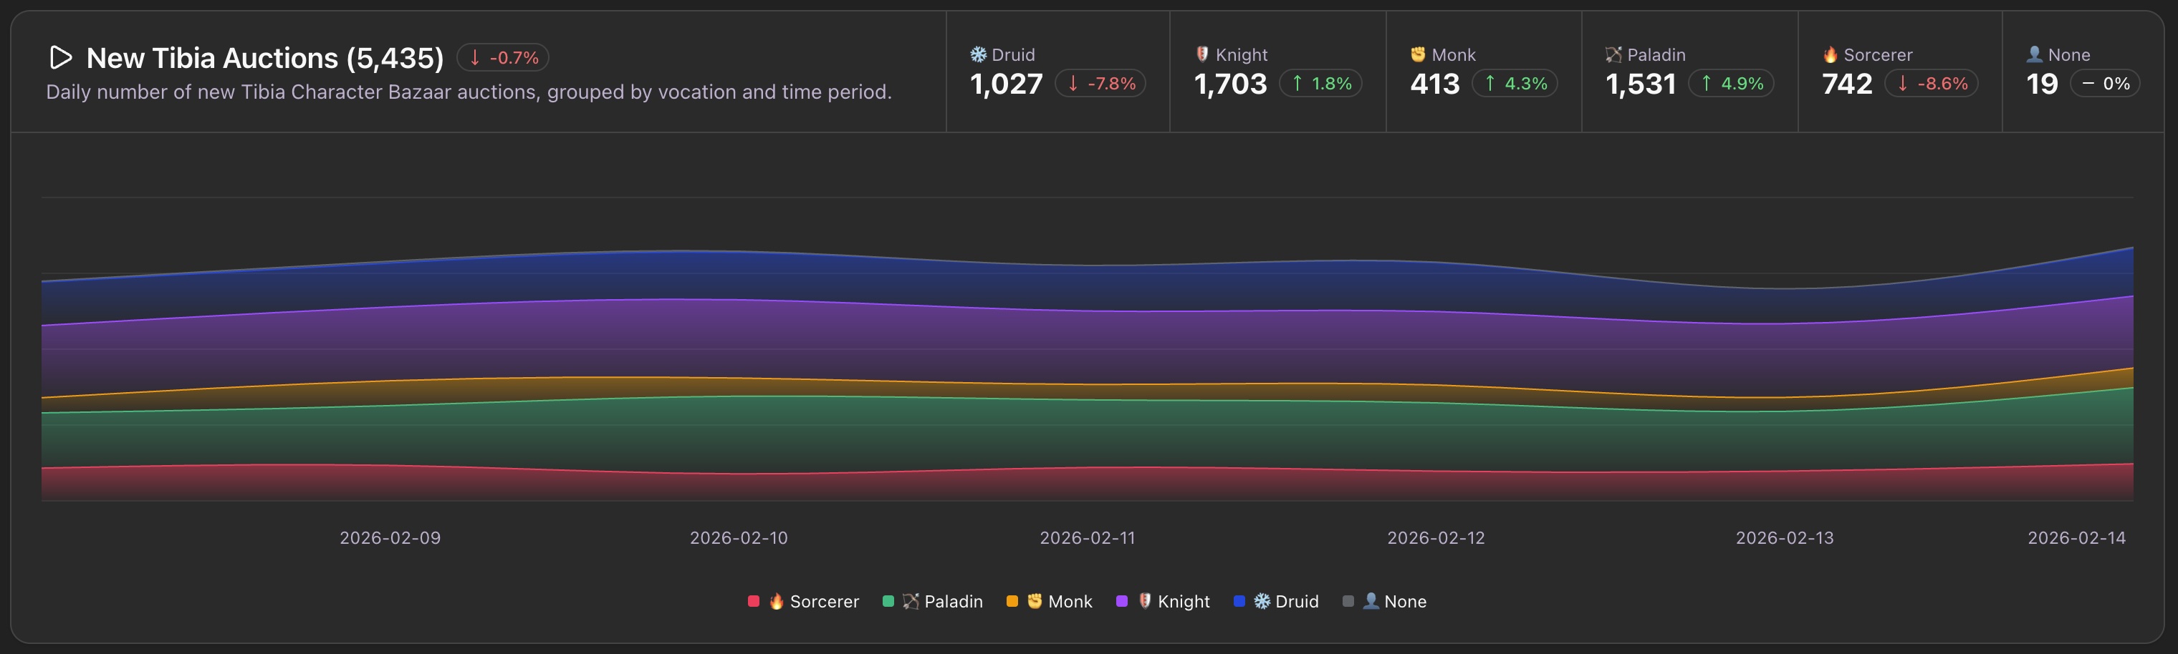Click the Monk fist icon in the stats header

coord(1419,54)
